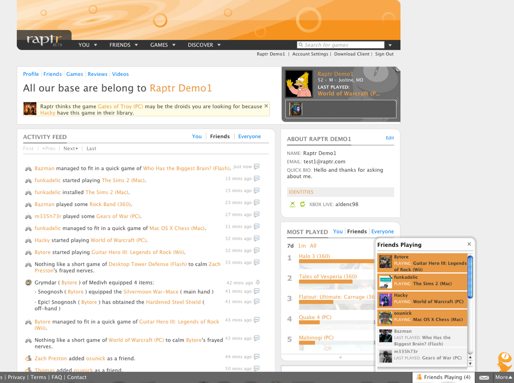
Task: Expand Grymdar's equipped 4 items entry arrow
Action: (257, 282)
